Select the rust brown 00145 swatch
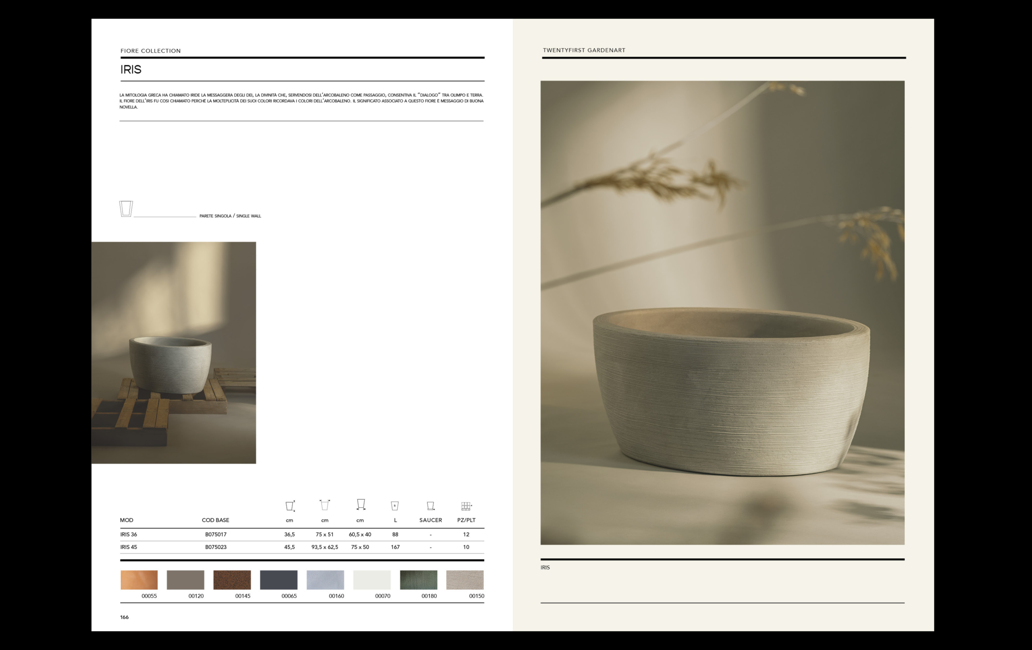1032x650 pixels. coord(232,580)
